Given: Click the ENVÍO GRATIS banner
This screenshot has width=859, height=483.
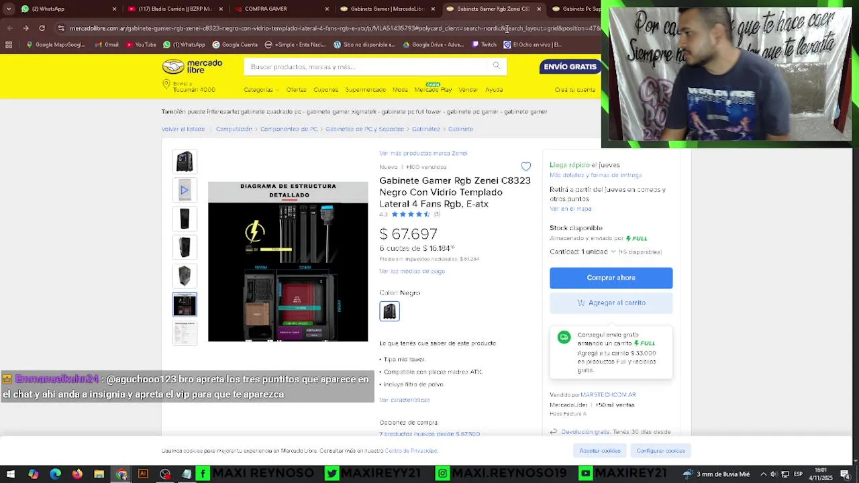Looking at the screenshot, I should coord(570,66).
